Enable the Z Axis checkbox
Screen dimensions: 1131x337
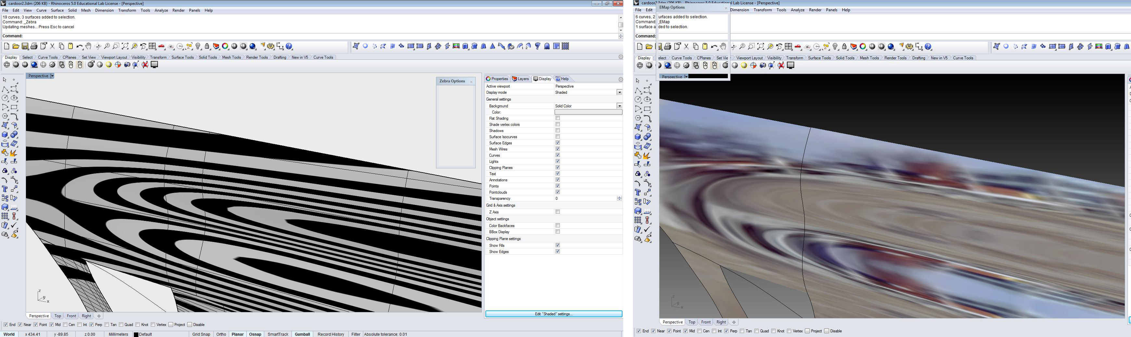[x=558, y=212]
